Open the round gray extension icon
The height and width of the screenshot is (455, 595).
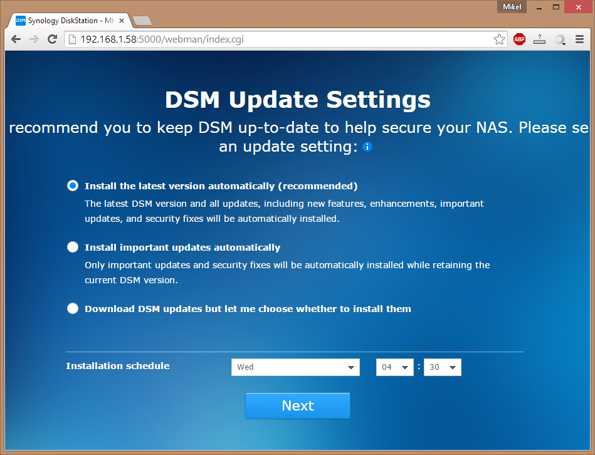[560, 39]
